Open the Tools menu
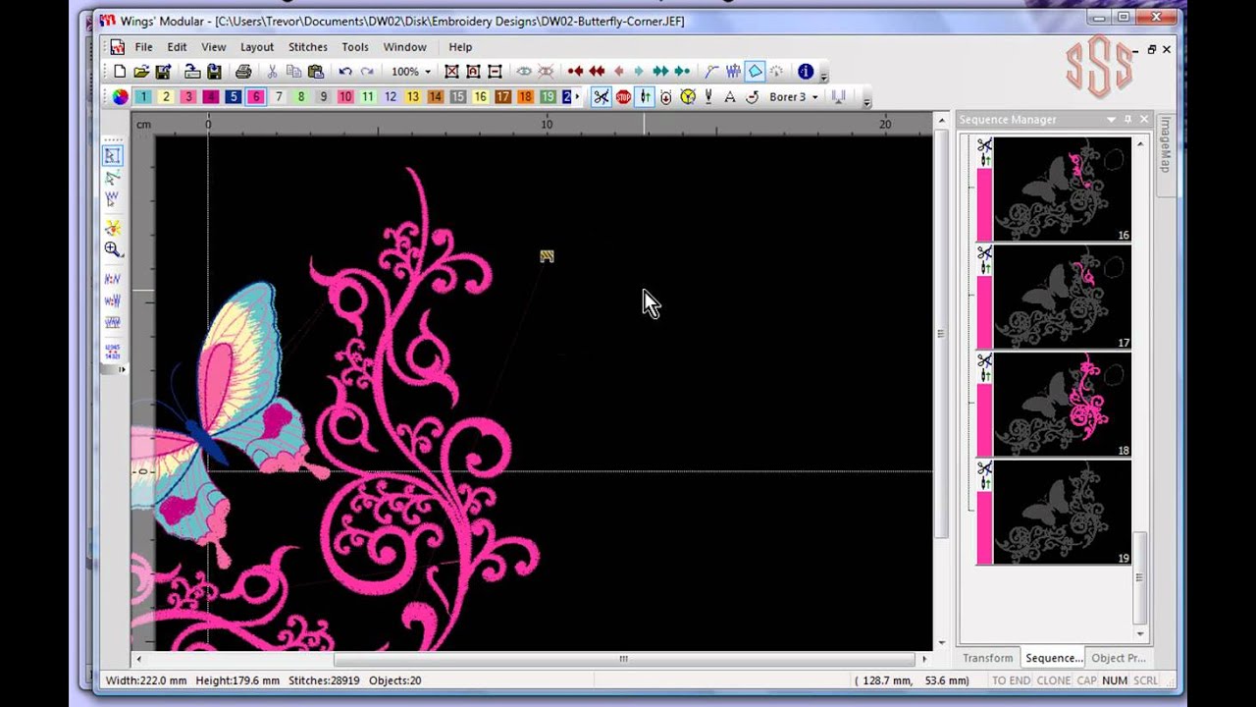 click(355, 47)
